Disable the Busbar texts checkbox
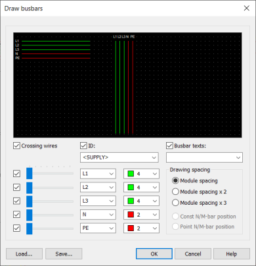 [x=169, y=146]
